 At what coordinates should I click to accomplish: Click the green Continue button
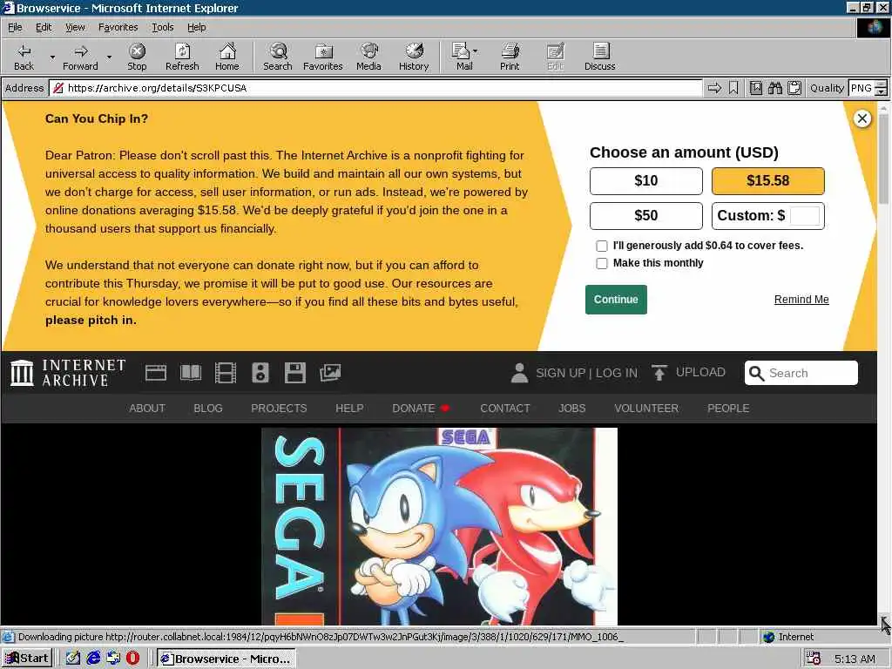click(x=616, y=300)
